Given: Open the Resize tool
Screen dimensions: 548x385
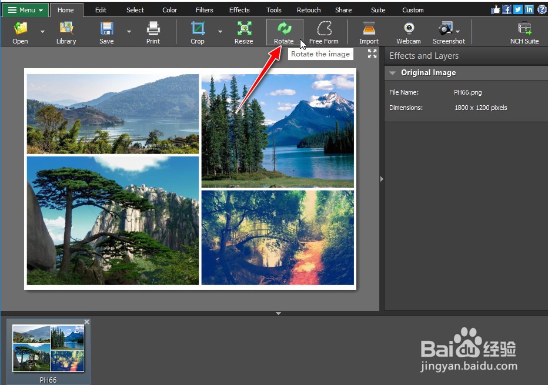Looking at the screenshot, I should (244, 32).
